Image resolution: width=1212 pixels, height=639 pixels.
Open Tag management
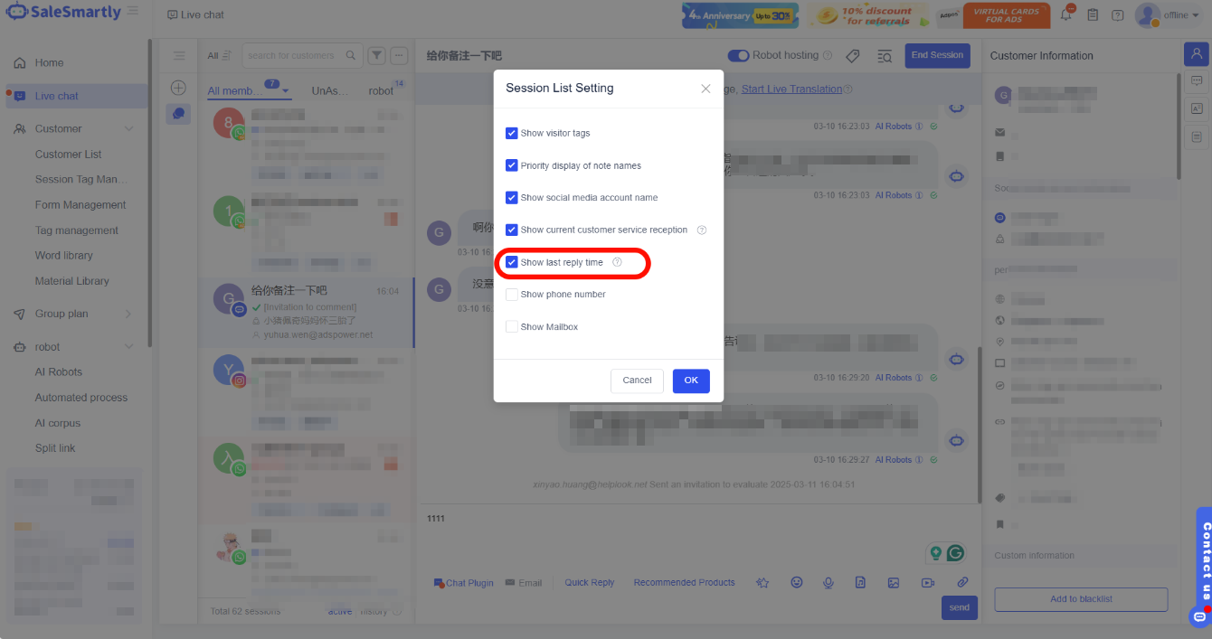pos(77,230)
